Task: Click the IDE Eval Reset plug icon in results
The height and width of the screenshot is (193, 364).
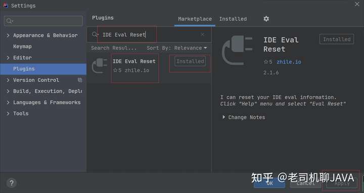Action: [100, 66]
